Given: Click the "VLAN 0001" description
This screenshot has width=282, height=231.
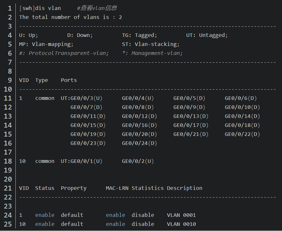Looking at the screenshot, I should (181, 215).
